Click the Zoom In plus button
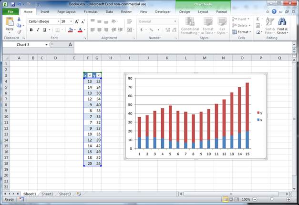Viewport: 299px width, 205px height. [x=289, y=199]
